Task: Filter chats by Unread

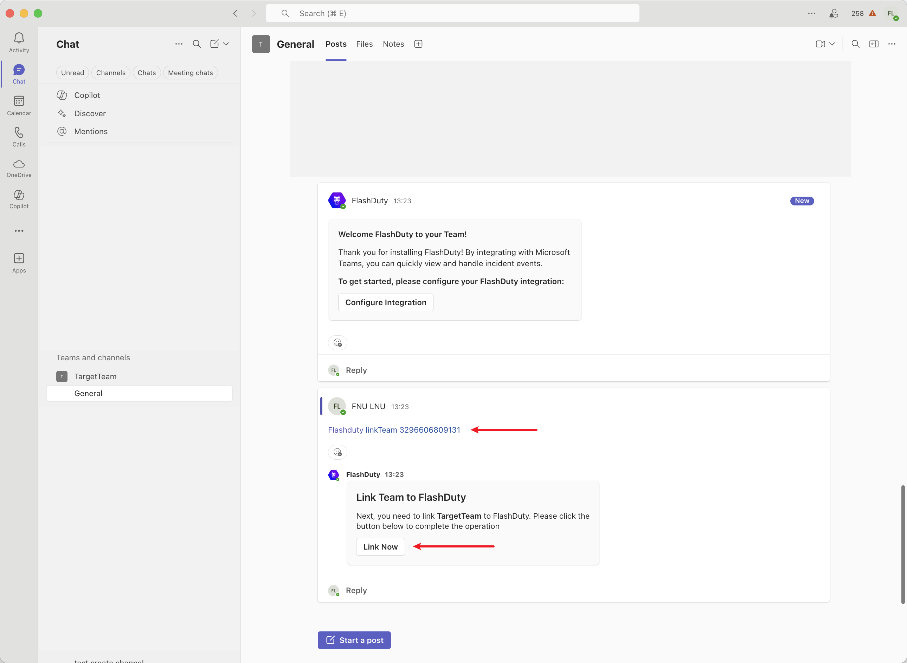Action: [72, 73]
